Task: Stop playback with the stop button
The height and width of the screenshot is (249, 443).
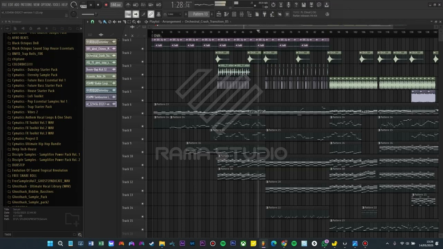Action: [x=98, y=5]
